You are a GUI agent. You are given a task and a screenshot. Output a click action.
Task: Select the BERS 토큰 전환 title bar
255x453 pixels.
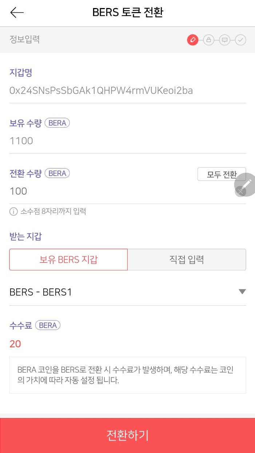[127, 12]
